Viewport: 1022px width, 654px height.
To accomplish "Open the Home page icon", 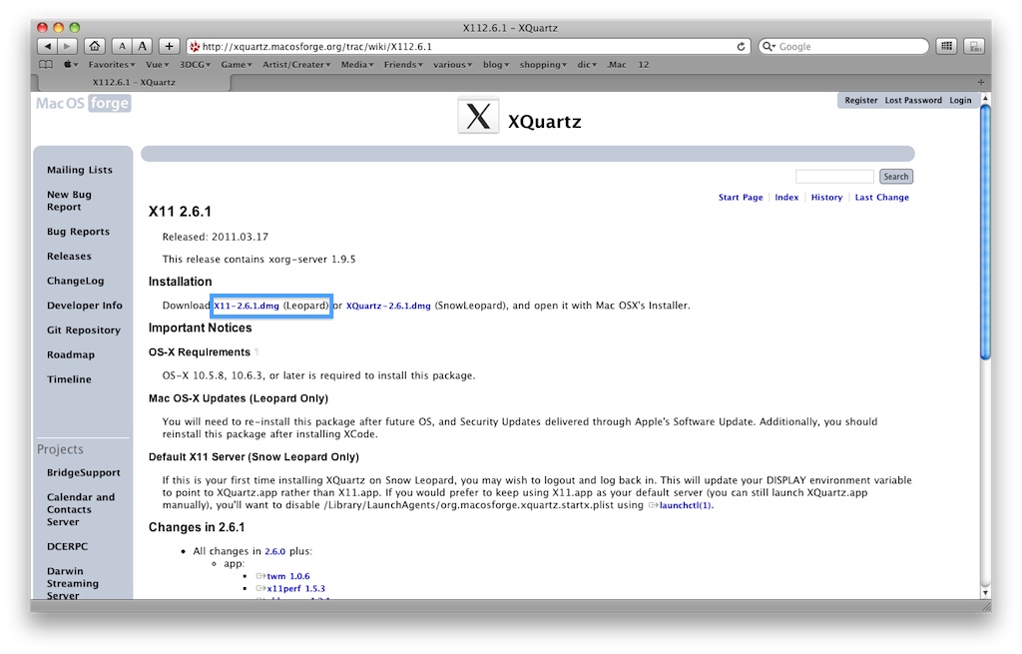I will click(x=93, y=45).
